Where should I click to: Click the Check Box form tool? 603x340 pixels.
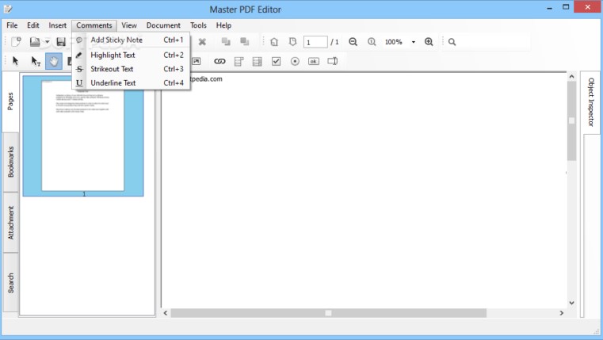(276, 61)
